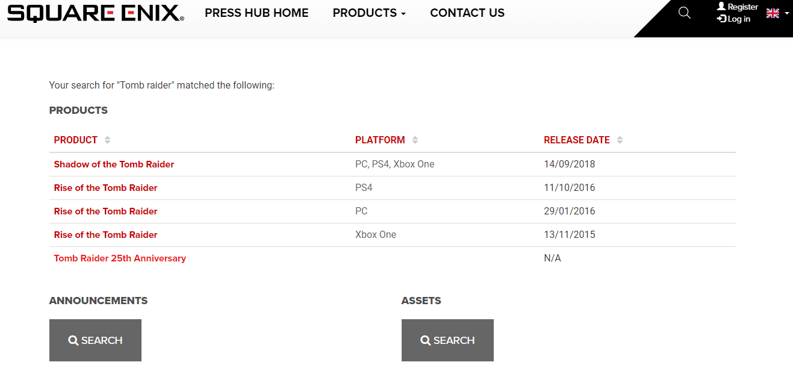Click the Search button under Announcements
The image size is (793, 368).
tap(95, 340)
